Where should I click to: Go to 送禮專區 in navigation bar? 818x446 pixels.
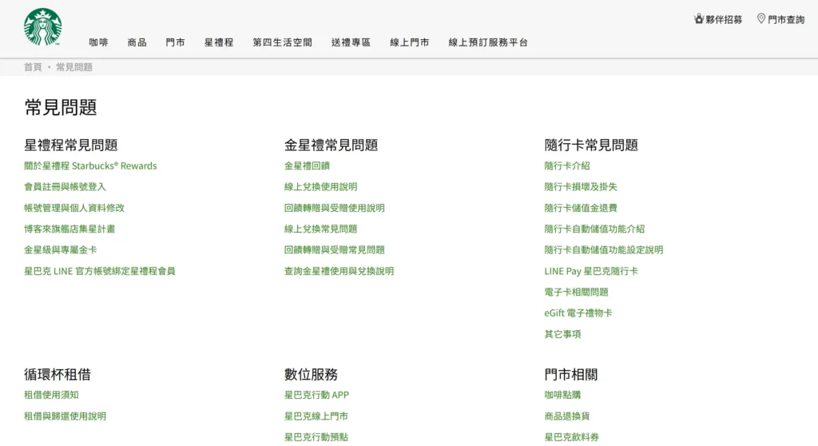point(351,42)
